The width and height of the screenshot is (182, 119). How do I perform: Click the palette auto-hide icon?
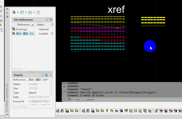7,13
